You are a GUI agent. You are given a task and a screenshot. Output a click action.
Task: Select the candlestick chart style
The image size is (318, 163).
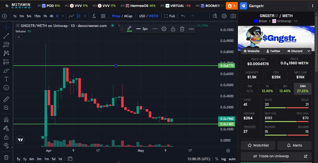(78, 16)
